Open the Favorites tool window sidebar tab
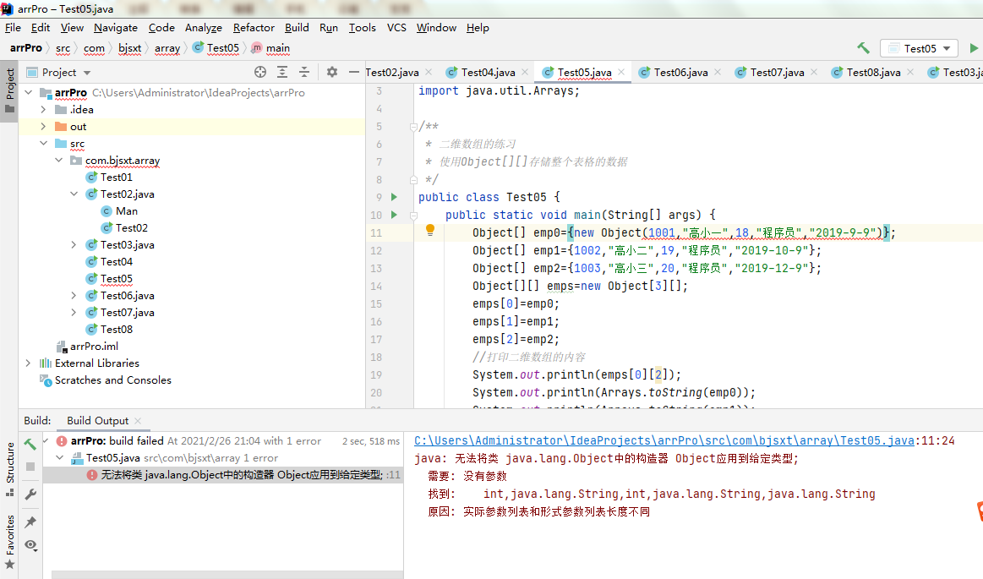This screenshot has height=579, width=983. click(x=9, y=542)
